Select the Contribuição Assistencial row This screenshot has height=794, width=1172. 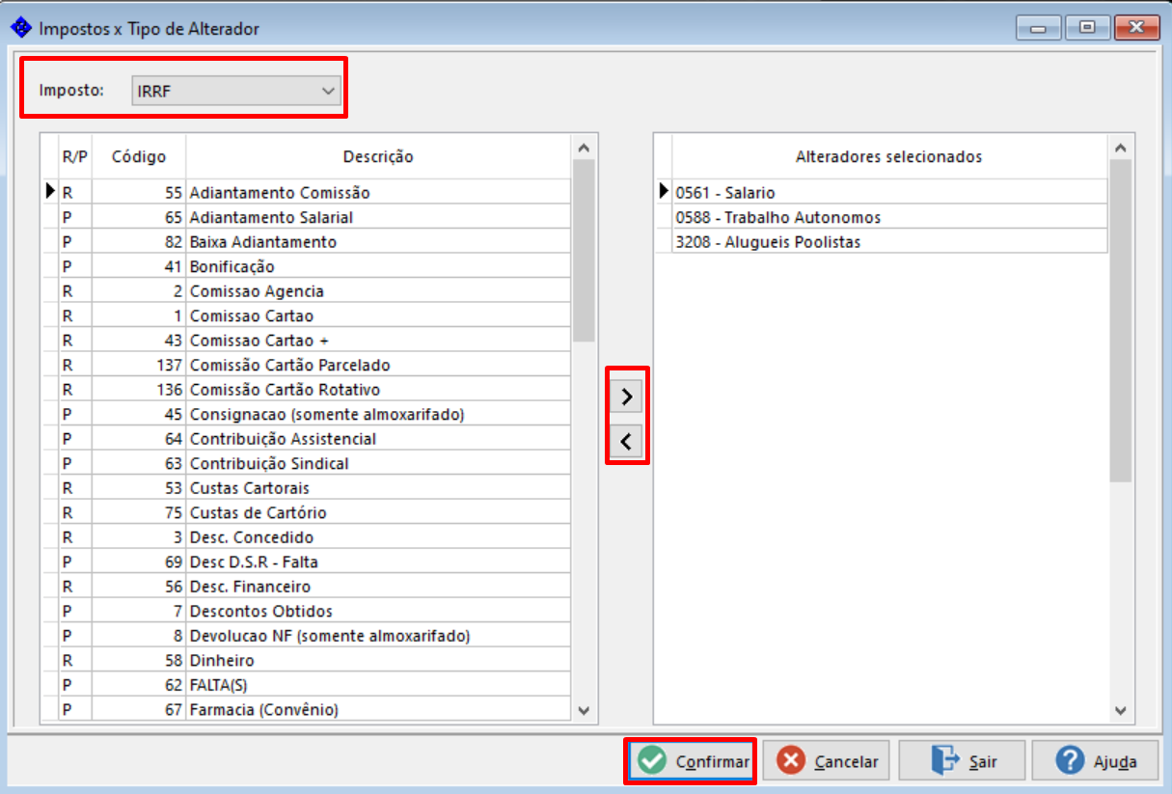307,438
